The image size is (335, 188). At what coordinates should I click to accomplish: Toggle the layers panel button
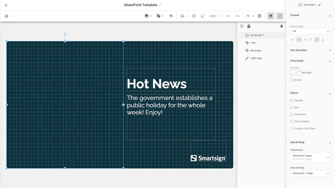point(271,16)
